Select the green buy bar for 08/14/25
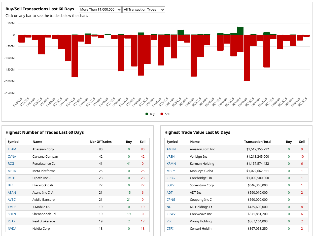314x238 pixels. (x=240, y=31)
